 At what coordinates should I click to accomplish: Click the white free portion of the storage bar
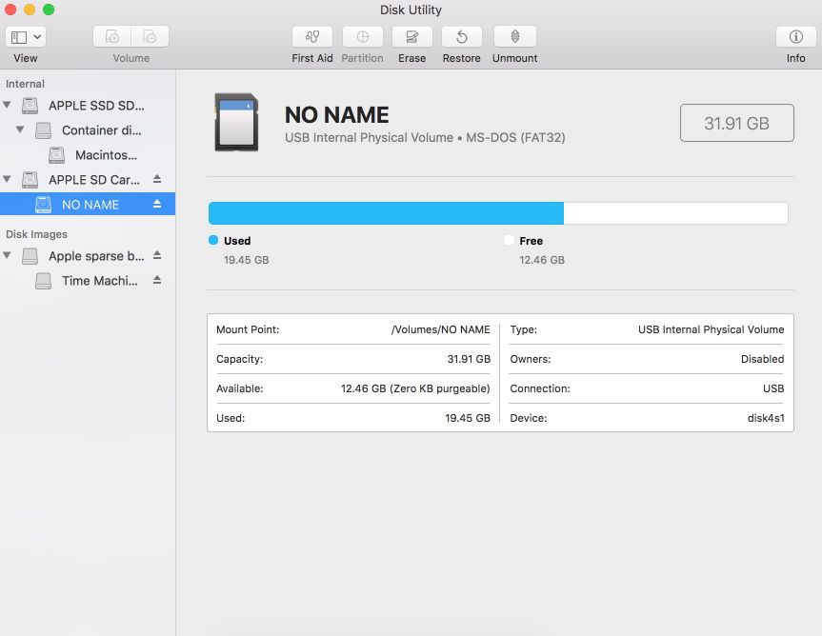(x=675, y=213)
